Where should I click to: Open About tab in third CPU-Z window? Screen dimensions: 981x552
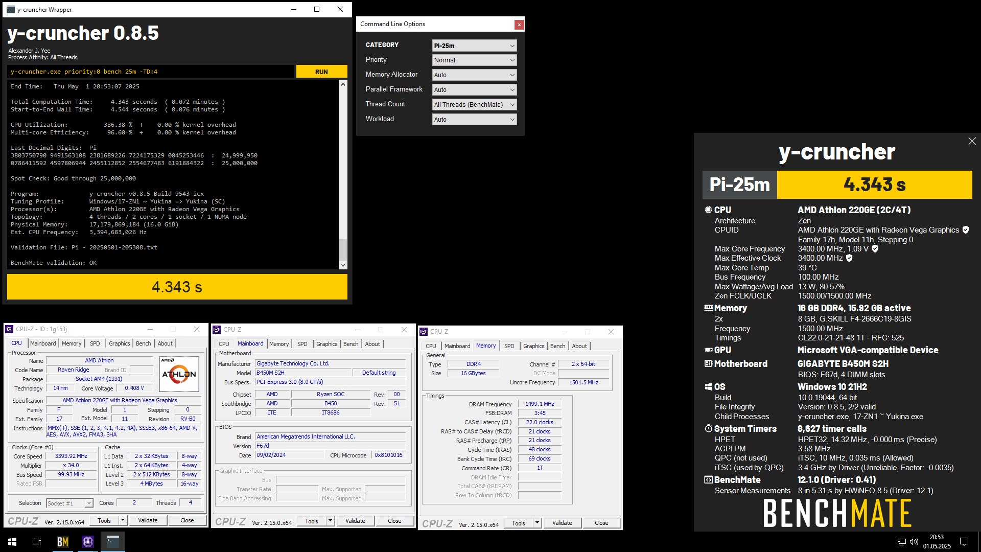[x=579, y=346]
